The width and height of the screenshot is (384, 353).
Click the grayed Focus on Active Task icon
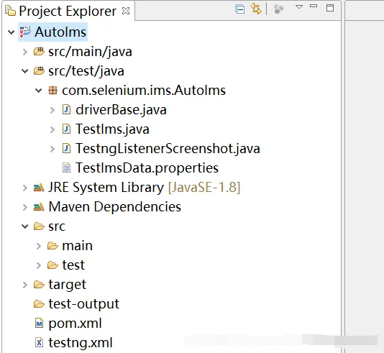pos(278,9)
